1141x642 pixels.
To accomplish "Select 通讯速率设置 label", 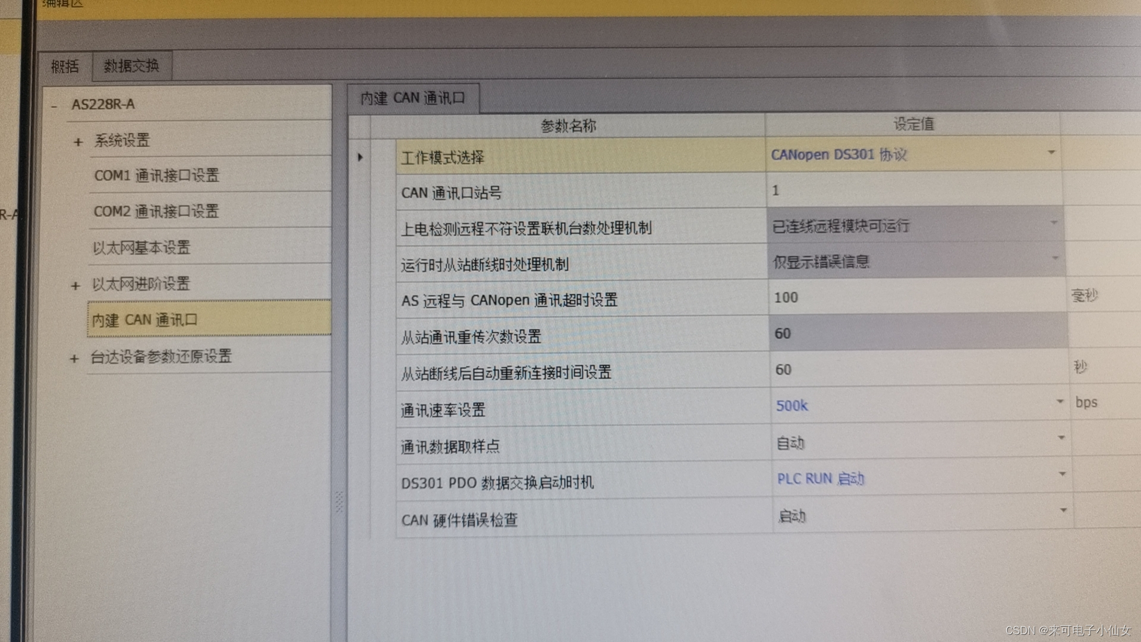I will tap(443, 410).
